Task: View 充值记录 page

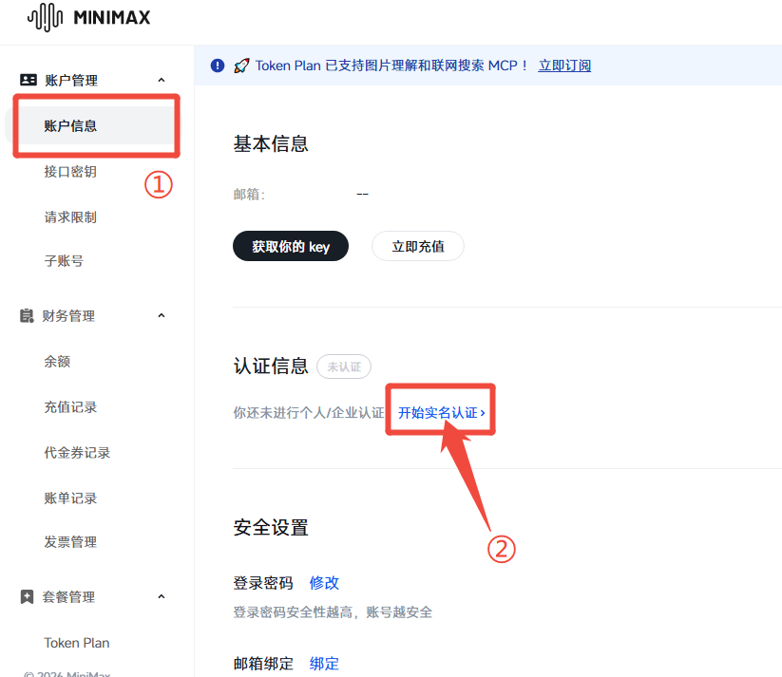Action: (70, 407)
